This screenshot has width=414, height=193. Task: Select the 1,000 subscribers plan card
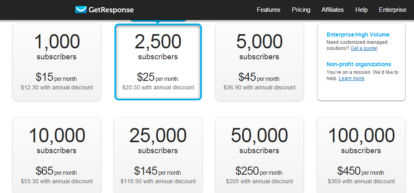point(57,62)
